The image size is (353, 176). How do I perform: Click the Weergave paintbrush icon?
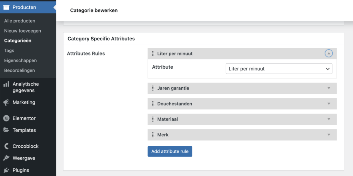[6, 158]
